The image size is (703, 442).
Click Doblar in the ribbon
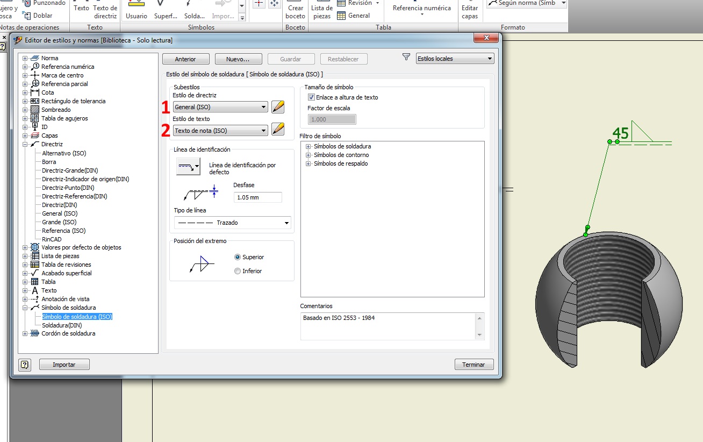pos(38,16)
